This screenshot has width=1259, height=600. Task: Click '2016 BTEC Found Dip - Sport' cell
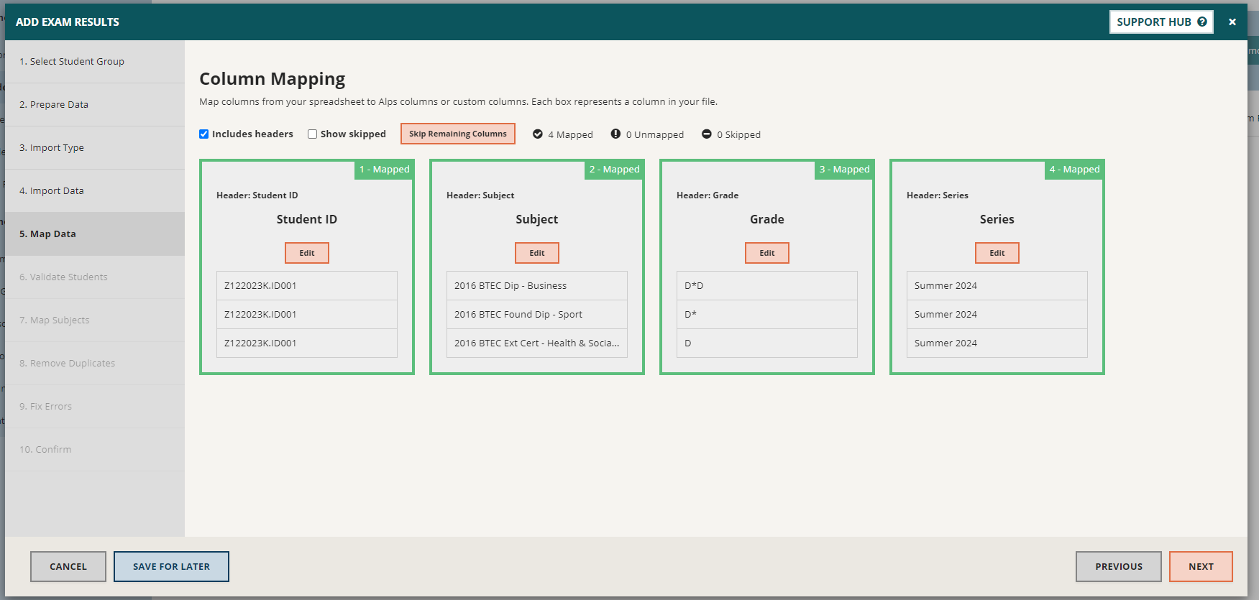pos(537,315)
